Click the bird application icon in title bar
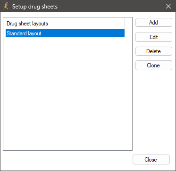This screenshot has height=171, width=176. [x=6, y=6]
